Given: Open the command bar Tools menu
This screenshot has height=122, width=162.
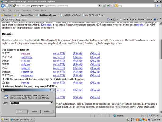Looking at the screenshot, I should tap(149, 20).
